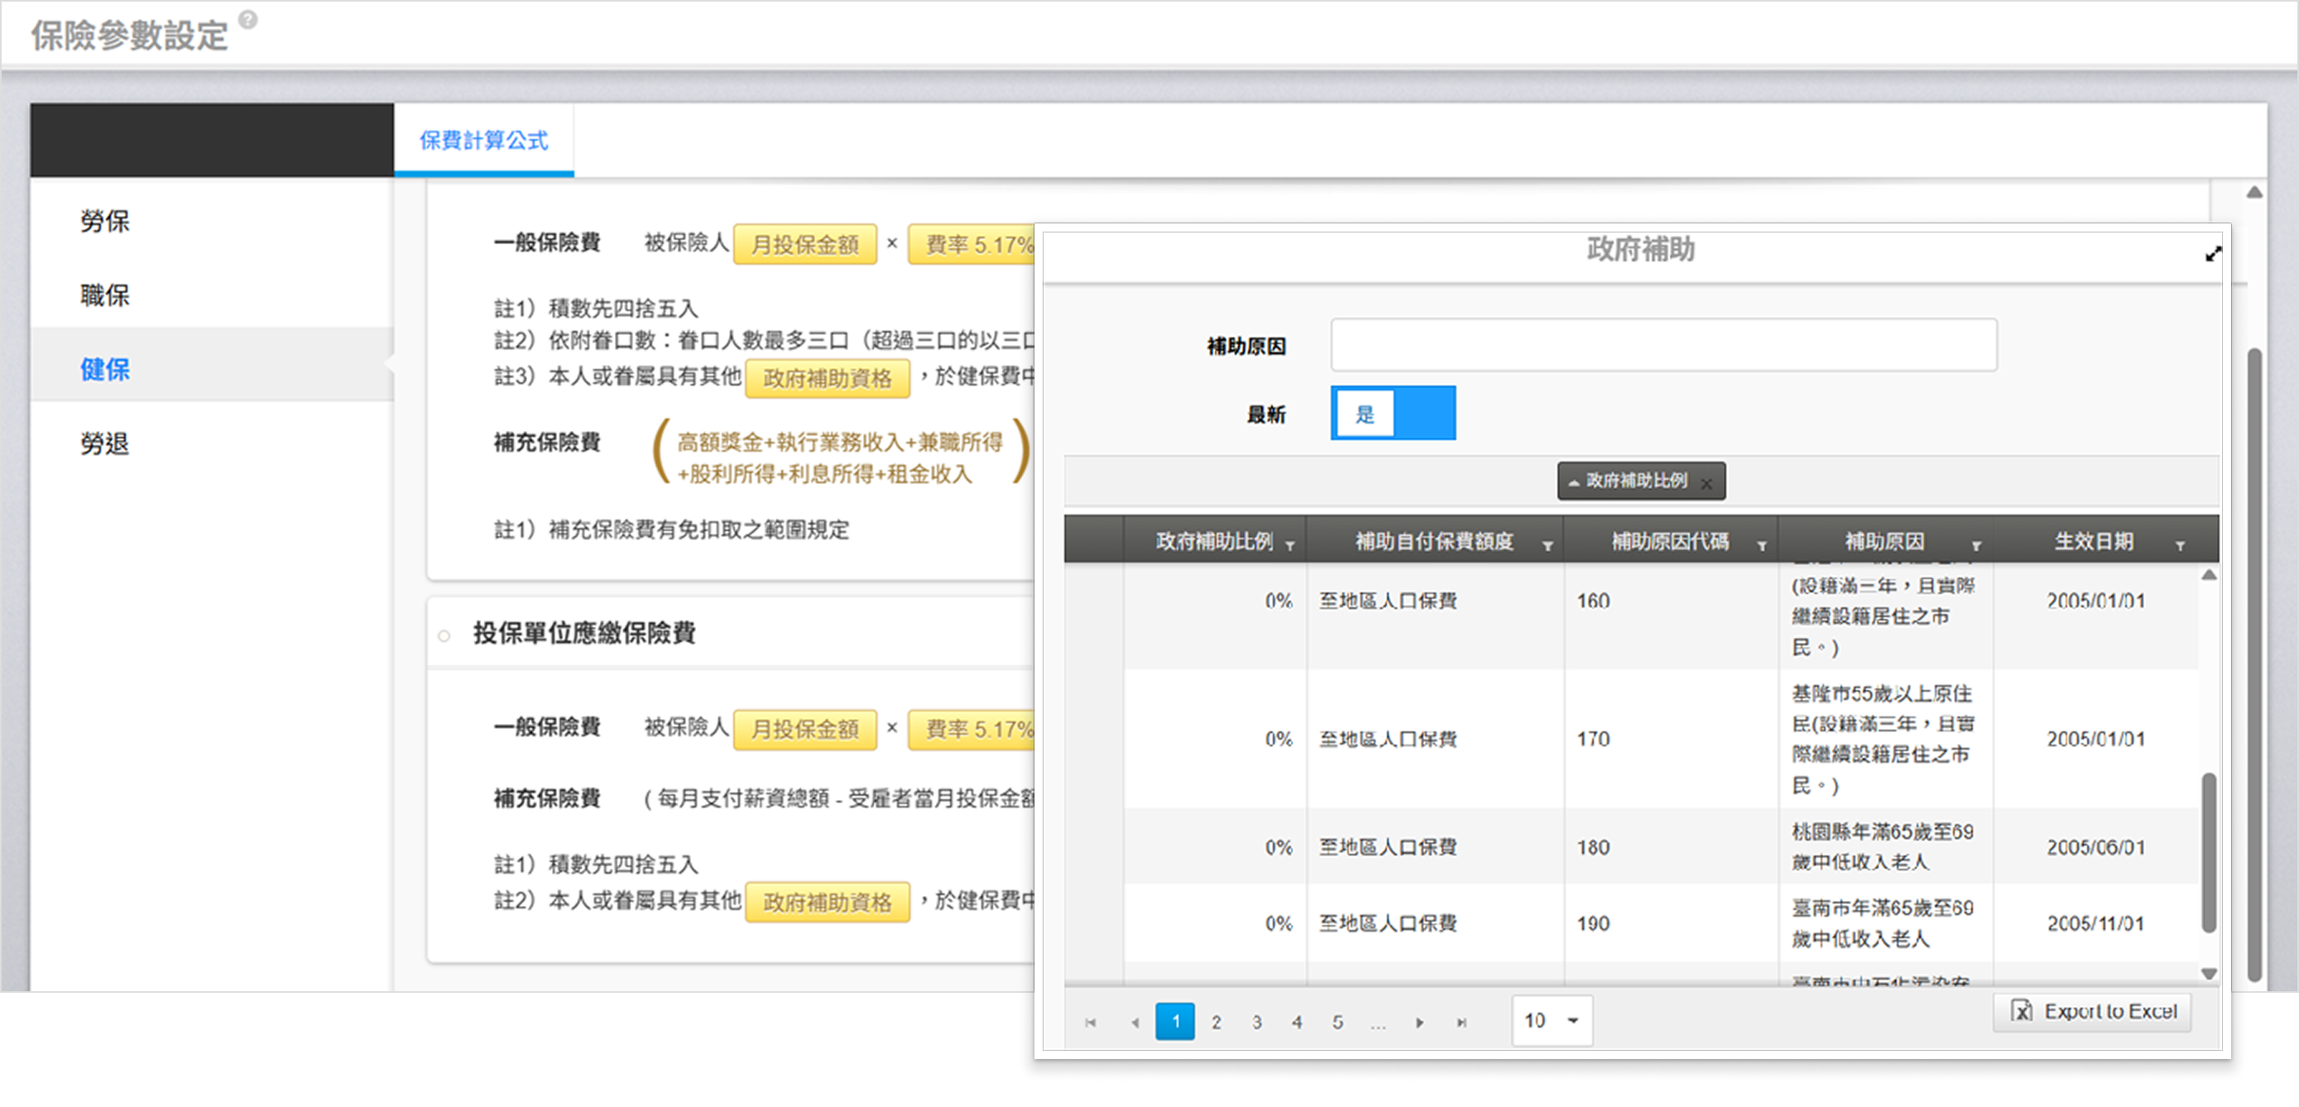Switch to 保費計算公式 tab

click(484, 140)
